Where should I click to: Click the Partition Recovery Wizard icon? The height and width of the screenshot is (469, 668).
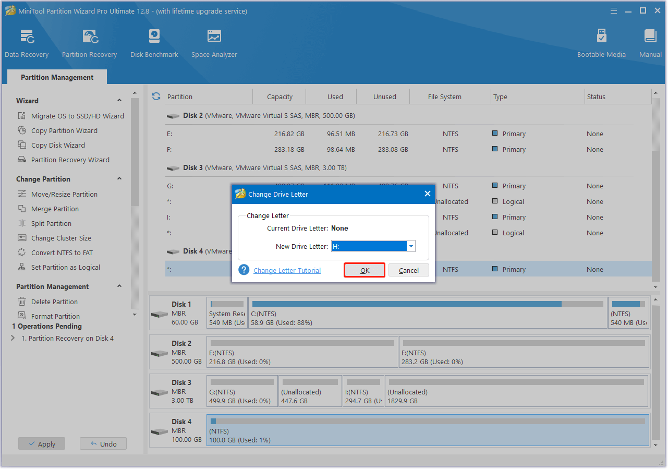[22, 160]
